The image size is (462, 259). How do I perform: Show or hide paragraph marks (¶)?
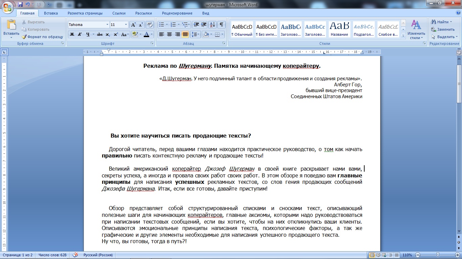click(222, 25)
